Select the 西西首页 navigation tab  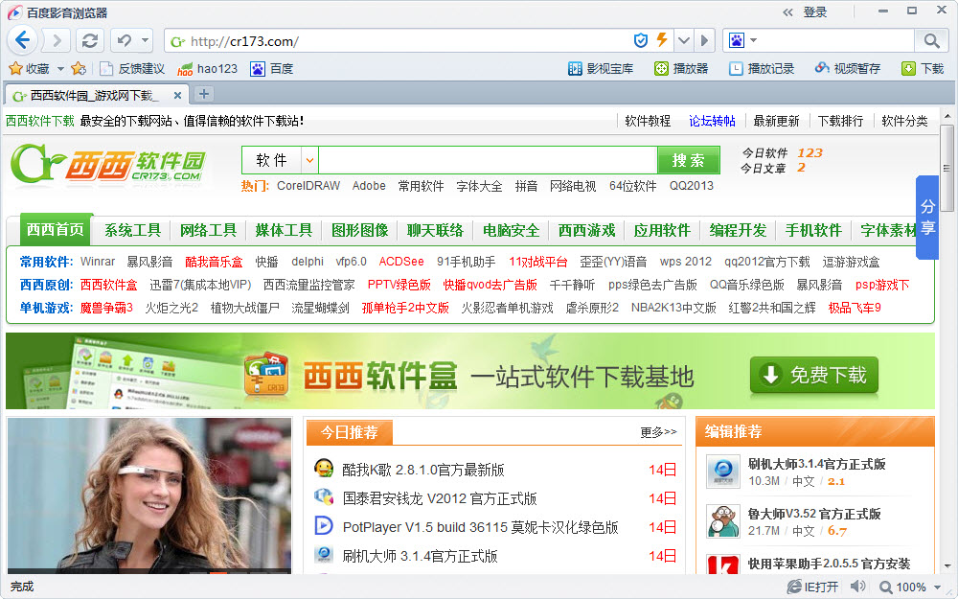pos(56,230)
